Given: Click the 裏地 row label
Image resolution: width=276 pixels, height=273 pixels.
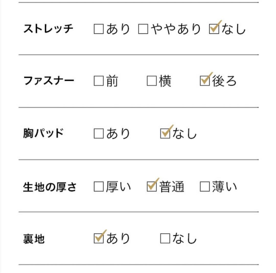Looking at the screenshot, I should [x=34, y=239].
